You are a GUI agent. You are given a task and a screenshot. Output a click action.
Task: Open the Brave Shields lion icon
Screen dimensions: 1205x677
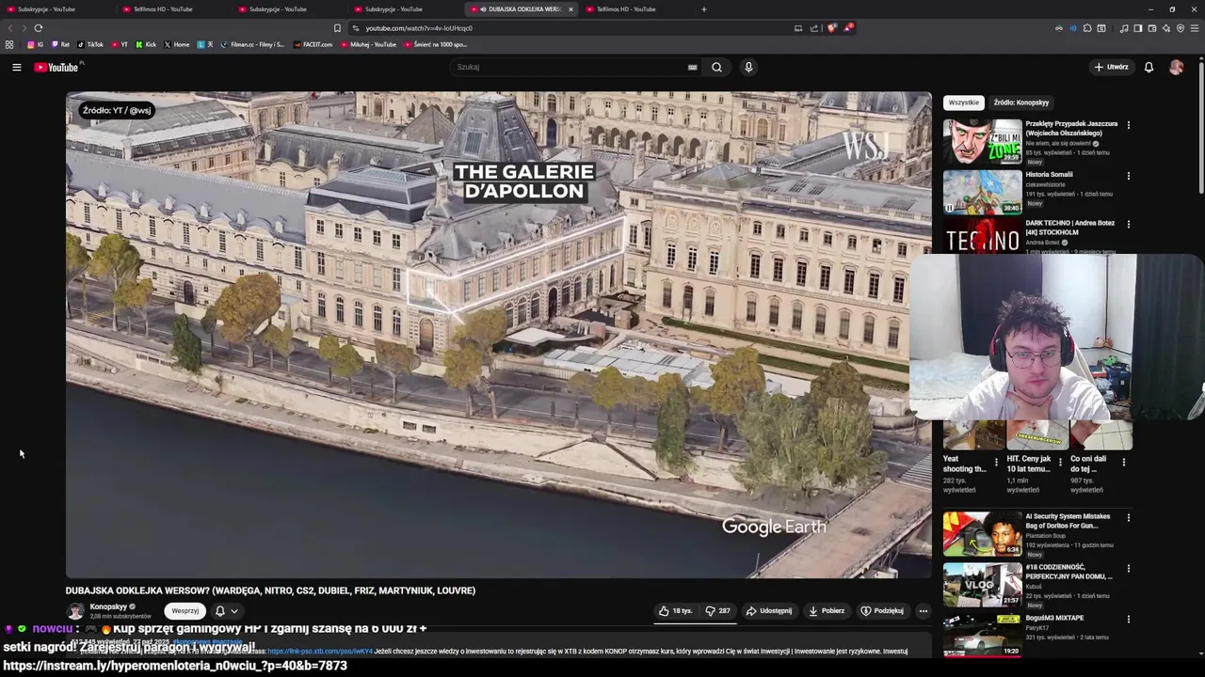pyautogui.click(x=831, y=28)
